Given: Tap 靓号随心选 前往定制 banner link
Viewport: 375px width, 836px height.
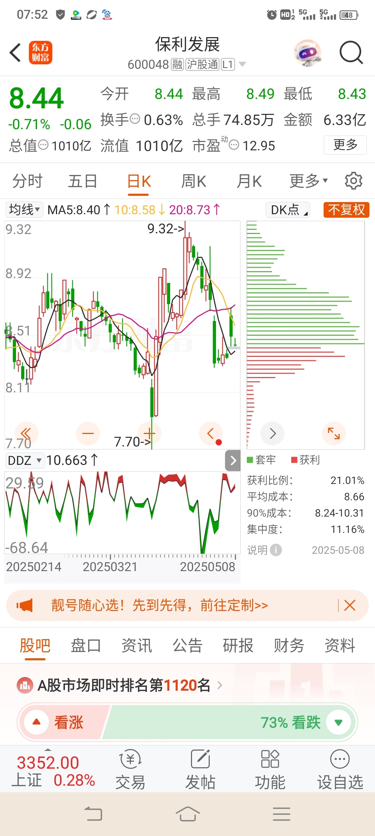Looking at the screenshot, I should (160, 605).
